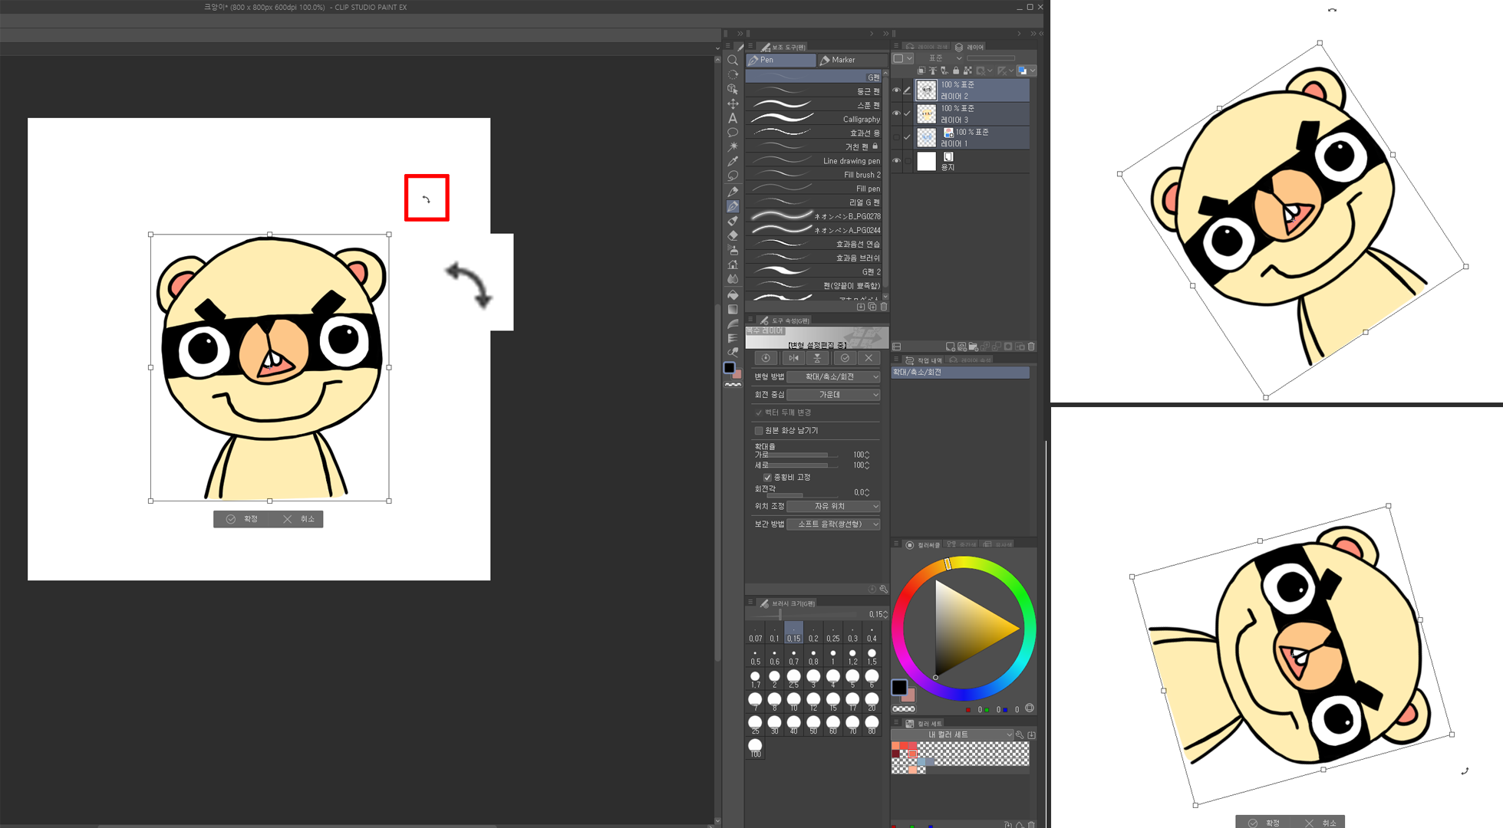The height and width of the screenshot is (828, 1503).
Task: Click 확정 button under canvas
Action: tap(242, 519)
